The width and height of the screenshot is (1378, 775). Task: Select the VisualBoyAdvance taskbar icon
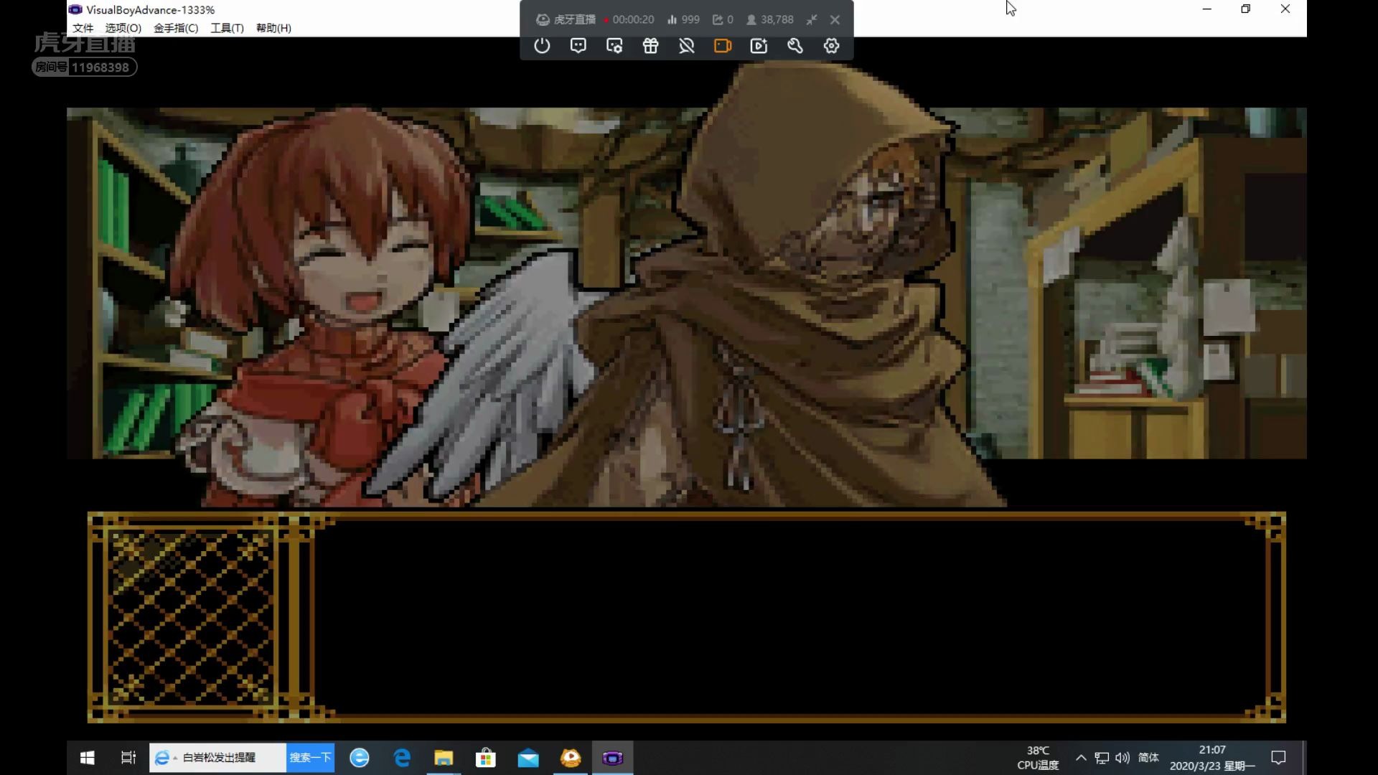pyautogui.click(x=613, y=758)
